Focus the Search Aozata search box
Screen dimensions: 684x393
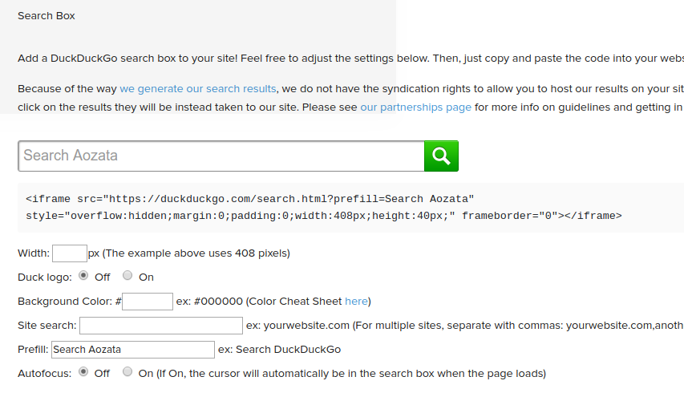point(221,156)
